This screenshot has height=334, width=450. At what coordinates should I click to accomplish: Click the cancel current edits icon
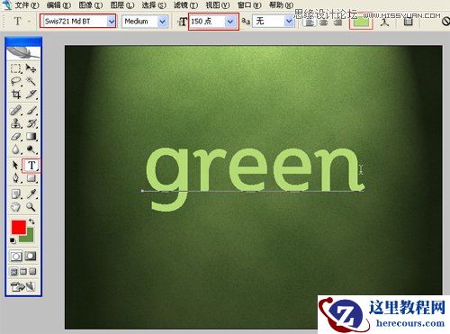[445, 22]
